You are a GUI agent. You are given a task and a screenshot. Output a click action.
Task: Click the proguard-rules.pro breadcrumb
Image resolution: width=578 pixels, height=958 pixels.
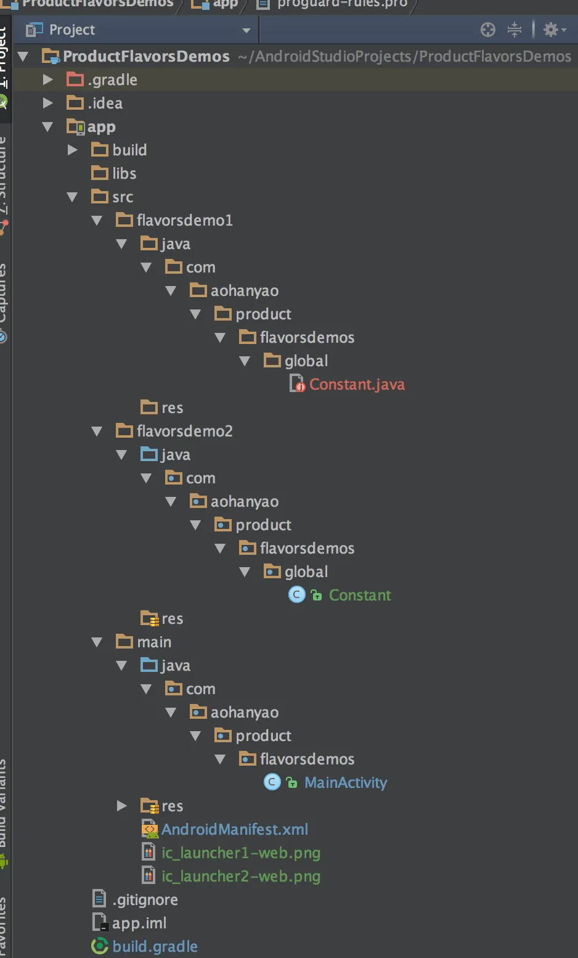click(x=333, y=4)
